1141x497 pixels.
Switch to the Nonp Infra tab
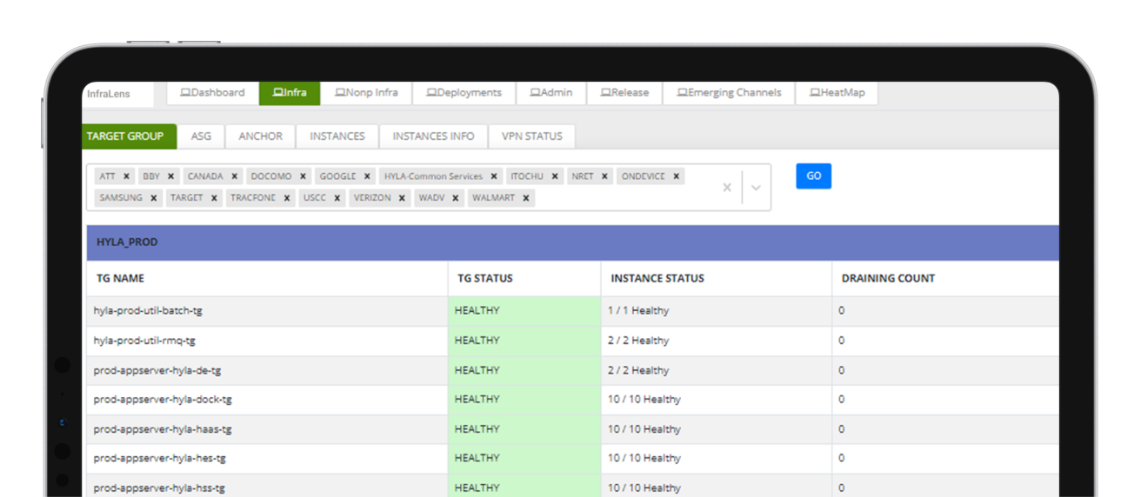pos(366,93)
